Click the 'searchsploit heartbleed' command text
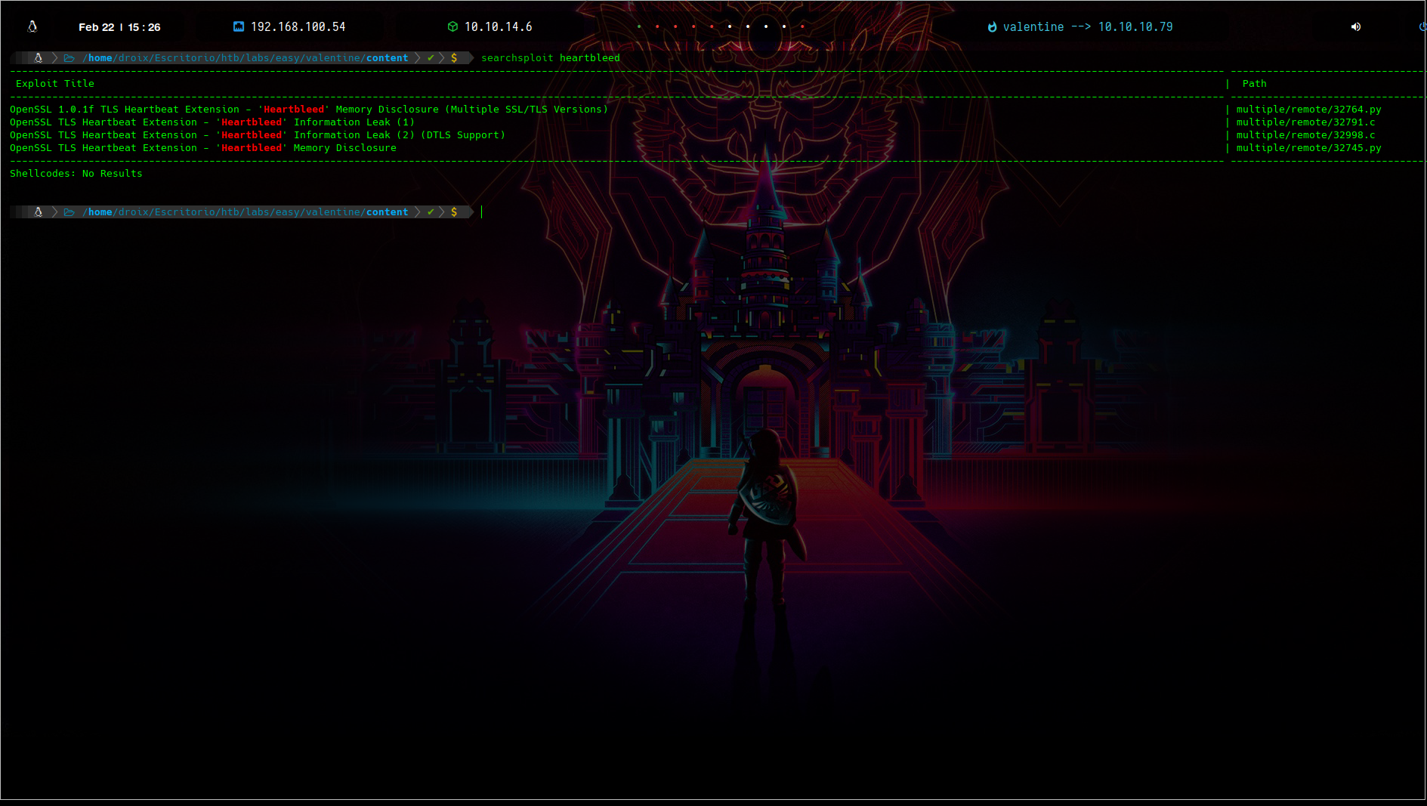The height and width of the screenshot is (806, 1427). click(550, 58)
